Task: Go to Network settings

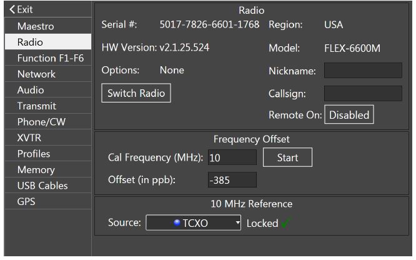Action: (x=48, y=74)
